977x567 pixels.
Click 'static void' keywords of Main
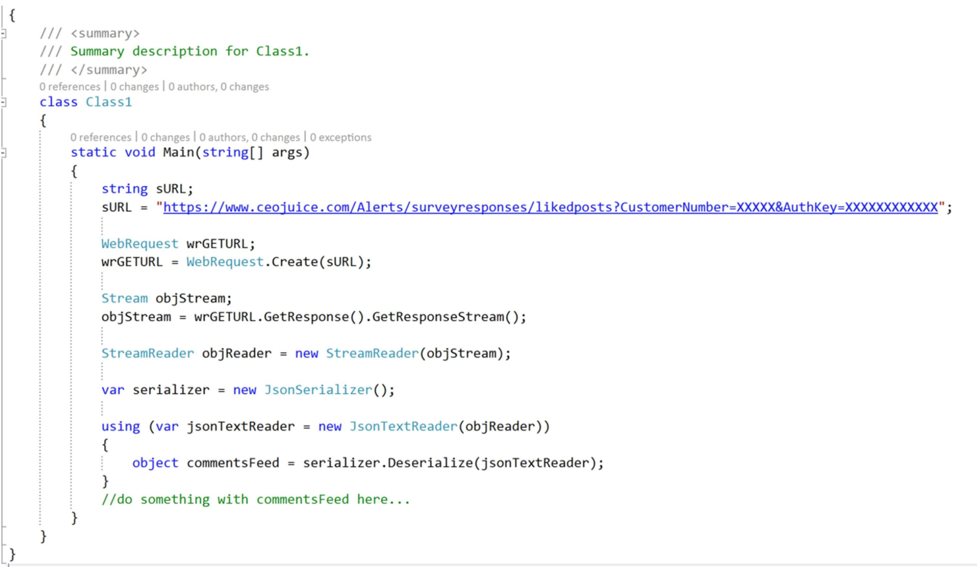coord(113,152)
